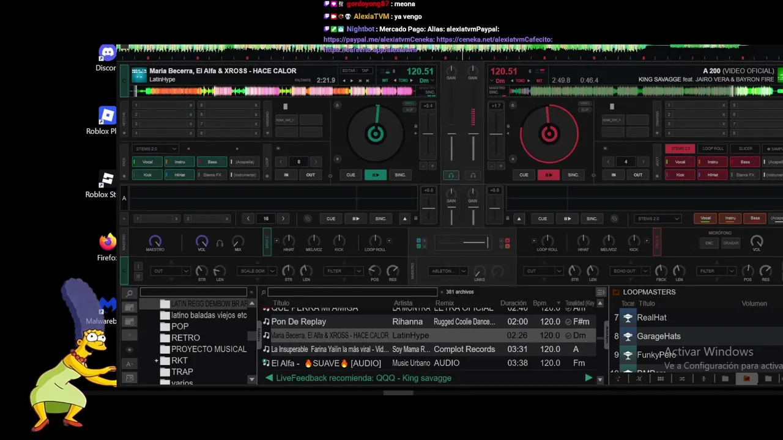Double right deck loop size arrow
Viewport: 783px width, 440px height.
pyautogui.click(x=644, y=162)
